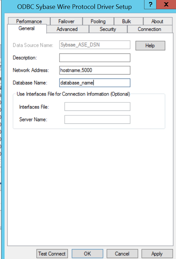Select the Pooling tab
This screenshot has height=259, width=176.
(x=98, y=21)
